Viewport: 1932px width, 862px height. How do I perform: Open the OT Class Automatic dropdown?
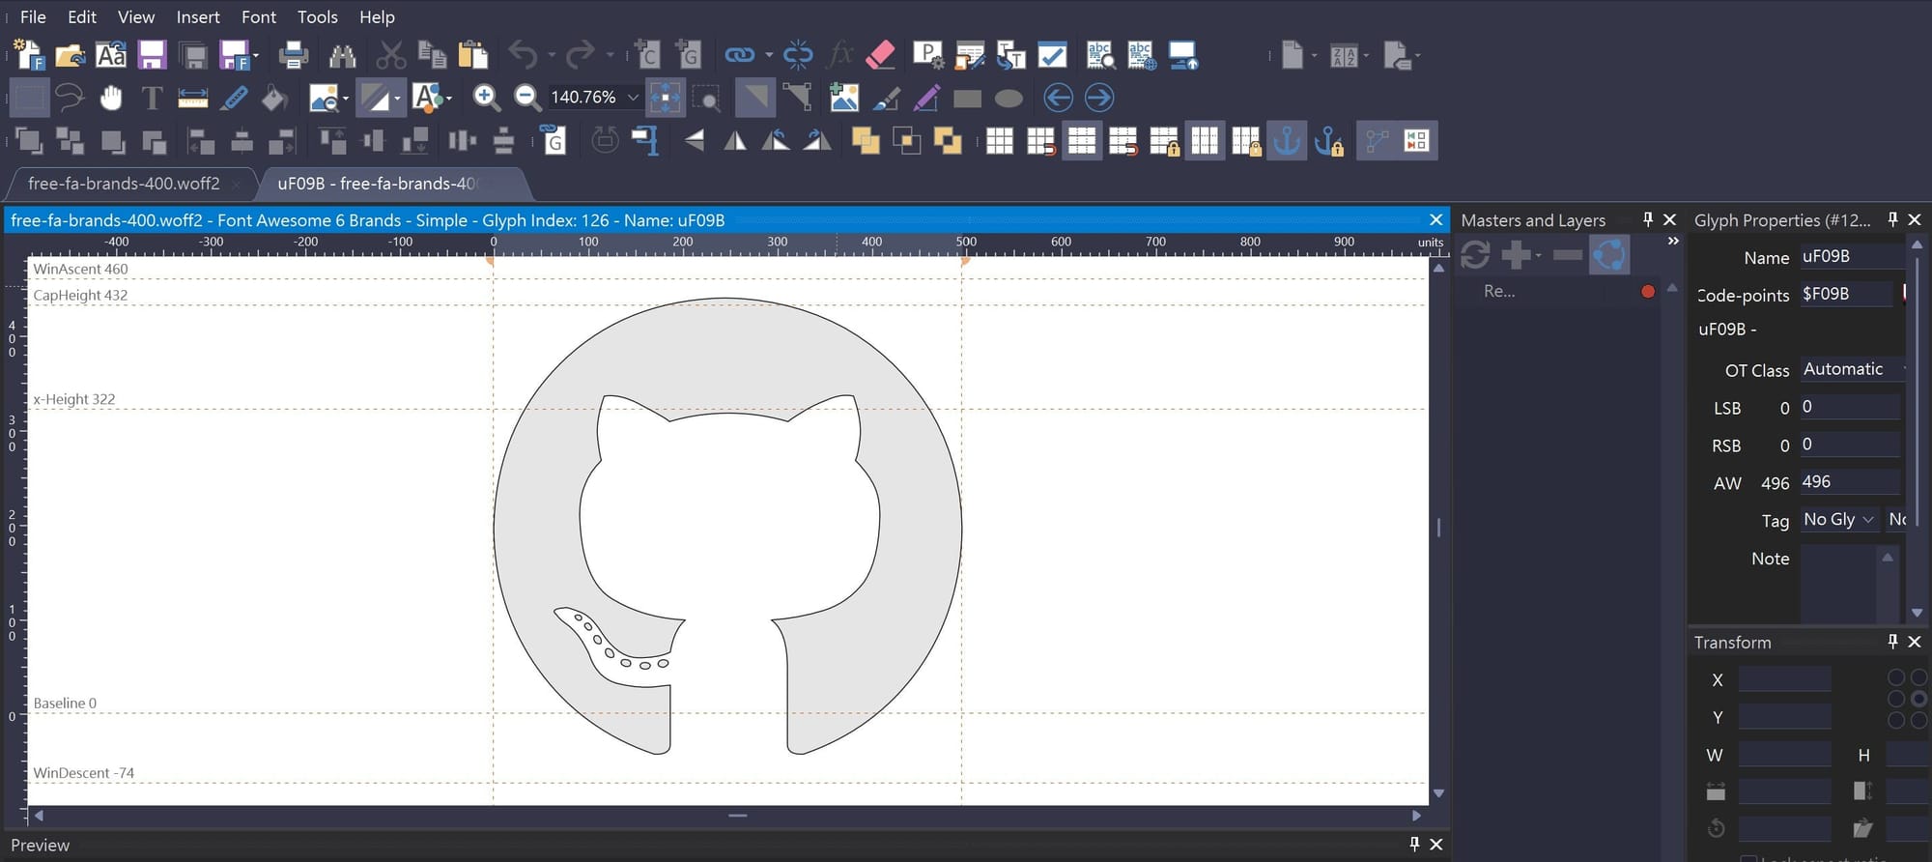(x=1853, y=369)
